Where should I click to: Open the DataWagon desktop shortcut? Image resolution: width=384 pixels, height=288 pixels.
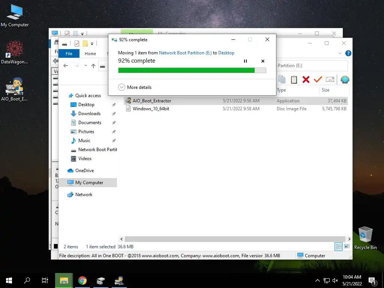(15, 52)
